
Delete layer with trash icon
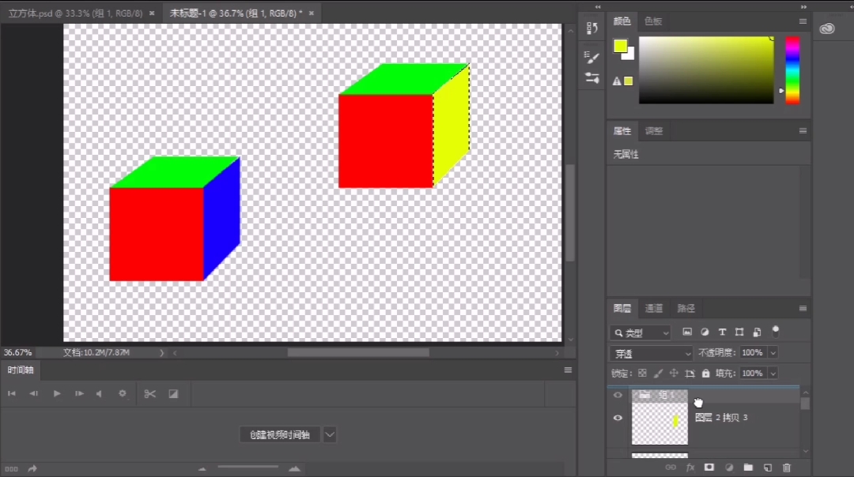pyautogui.click(x=787, y=468)
